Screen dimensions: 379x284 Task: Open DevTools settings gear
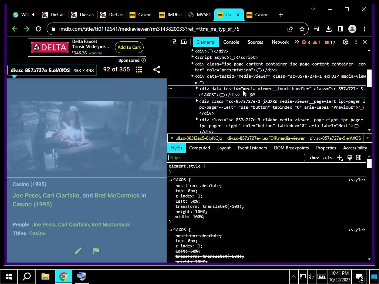click(346, 42)
